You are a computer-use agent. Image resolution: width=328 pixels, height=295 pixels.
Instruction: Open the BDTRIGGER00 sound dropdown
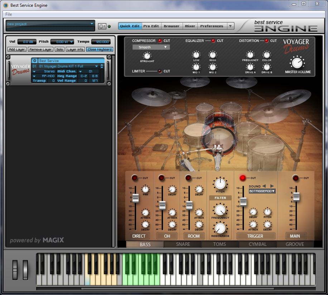pyautogui.click(x=262, y=191)
